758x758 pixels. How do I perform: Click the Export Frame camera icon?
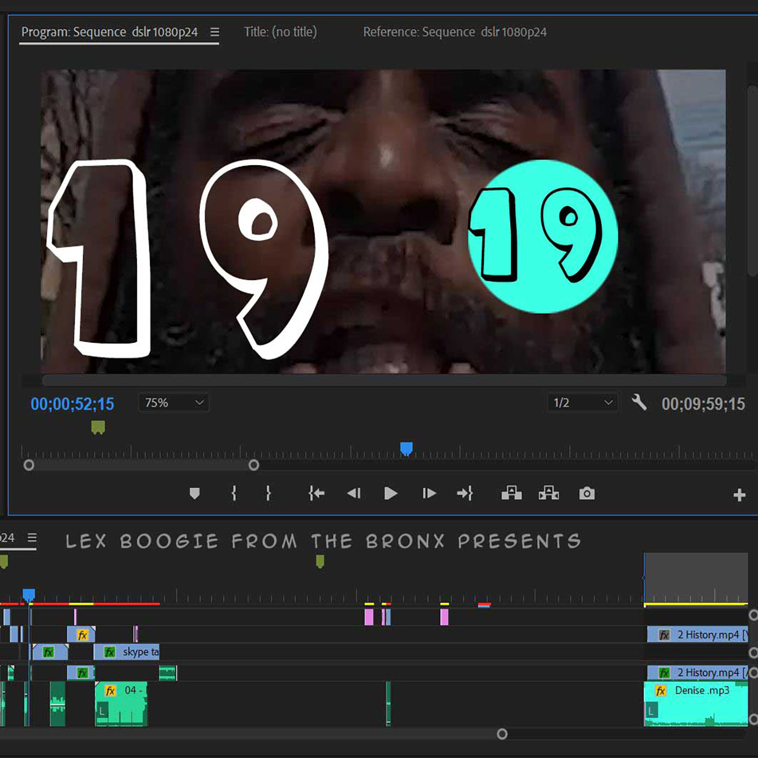point(586,493)
